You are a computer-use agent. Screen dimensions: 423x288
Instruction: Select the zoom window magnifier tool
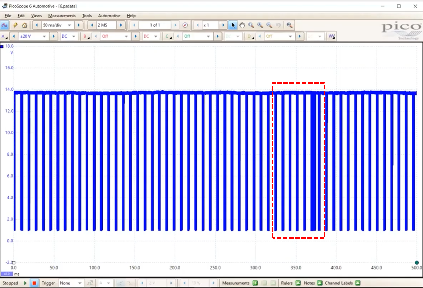251,25
